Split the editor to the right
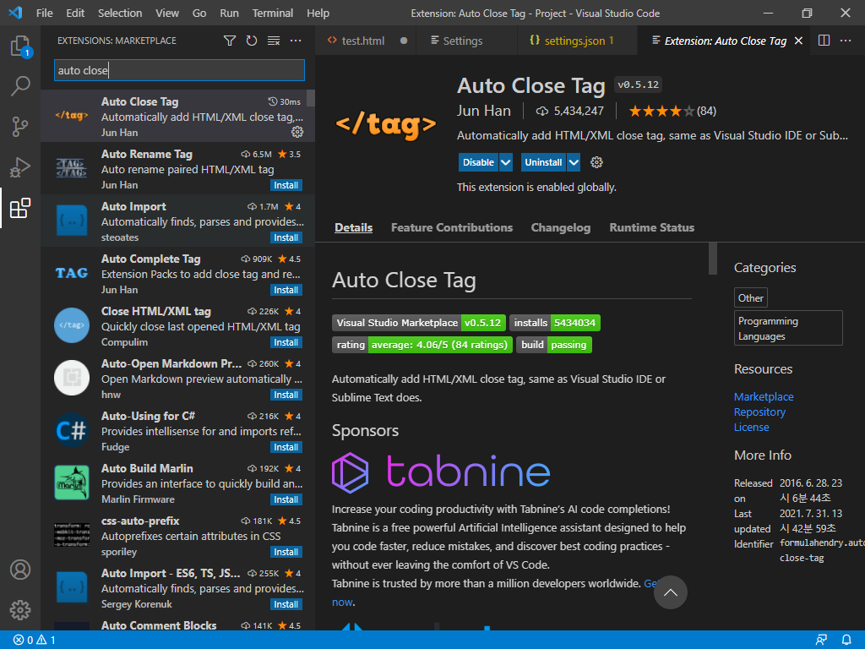Image resolution: width=865 pixels, height=649 pixels. (824, 41)
